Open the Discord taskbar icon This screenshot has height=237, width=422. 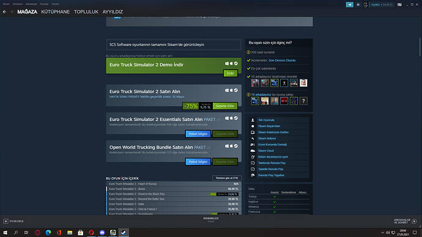pyautogui.click(x=102, y=233)
